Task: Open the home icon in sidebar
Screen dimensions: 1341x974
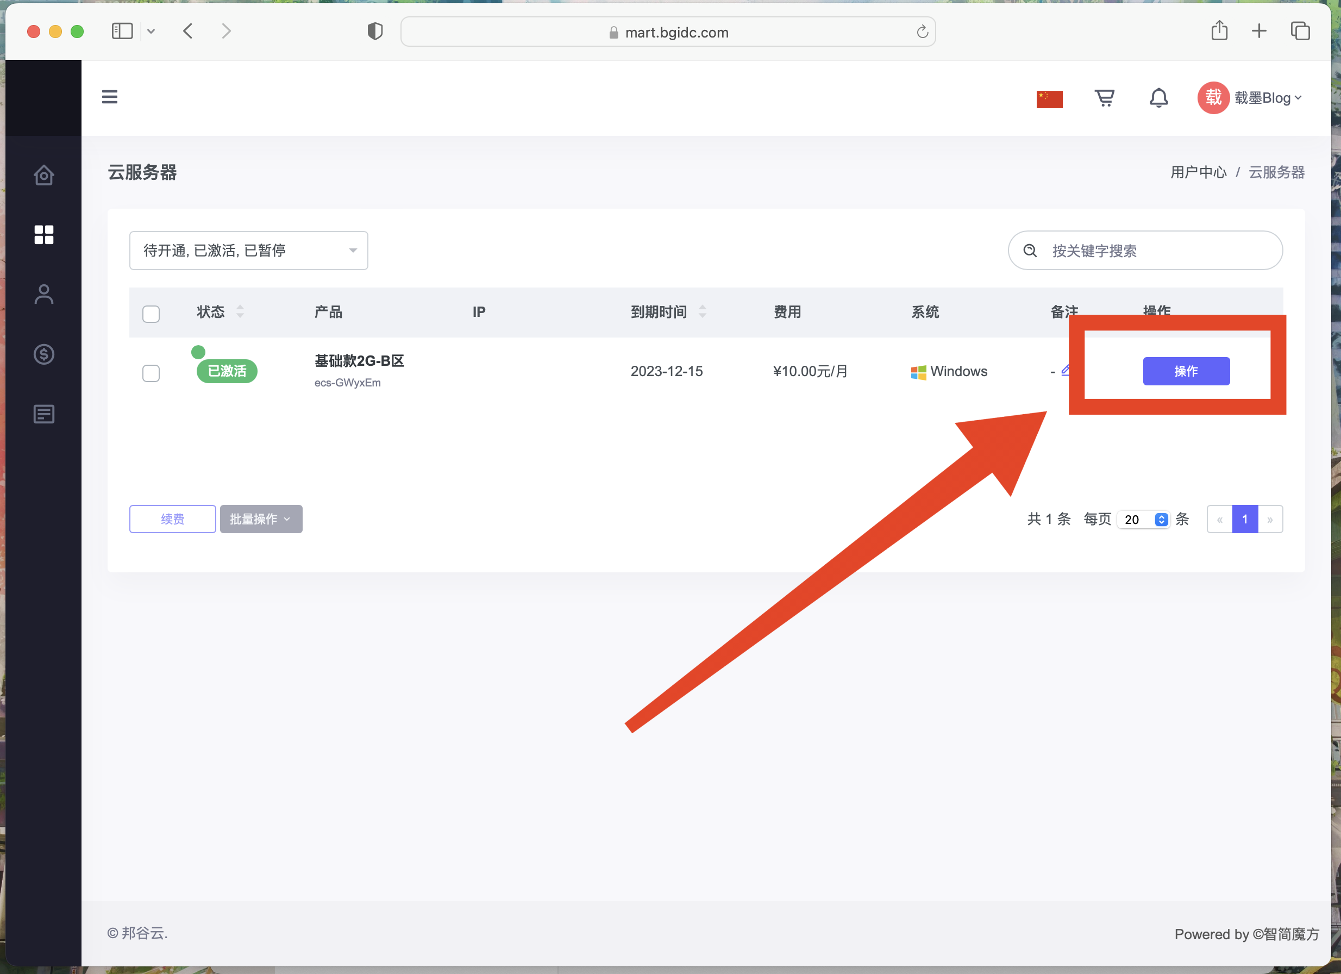Action: point(44,175)
